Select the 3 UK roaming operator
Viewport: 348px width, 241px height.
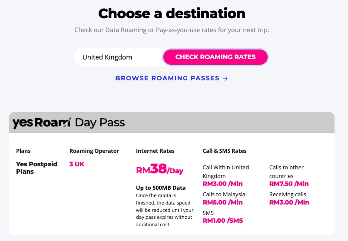pyautogui.click(x=77, y=164)
